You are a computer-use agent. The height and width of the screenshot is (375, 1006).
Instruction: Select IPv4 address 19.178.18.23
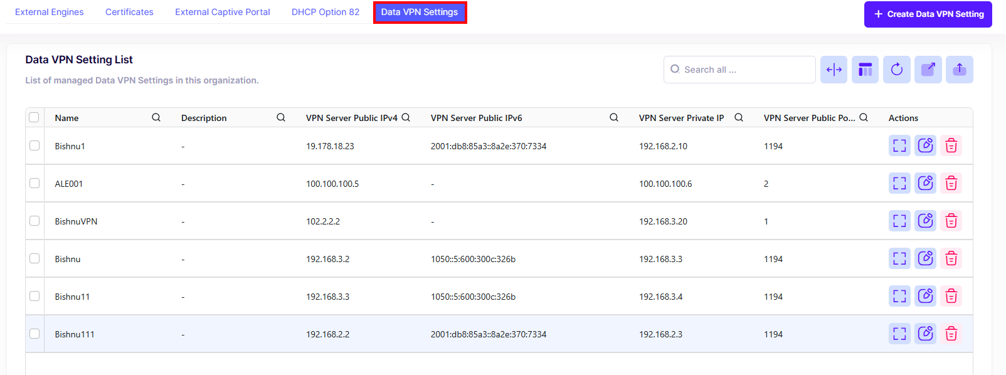tap(330, 146)
